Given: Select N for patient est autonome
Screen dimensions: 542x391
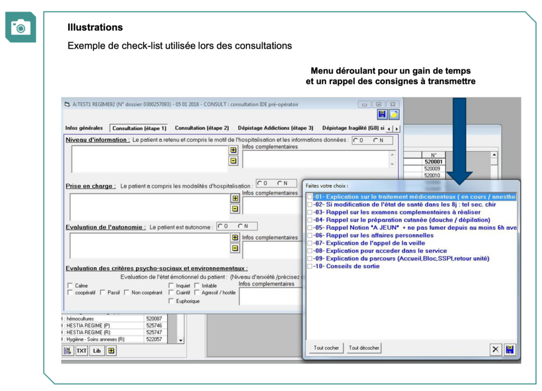Looking at the screenshot, I should pos(240,226).
